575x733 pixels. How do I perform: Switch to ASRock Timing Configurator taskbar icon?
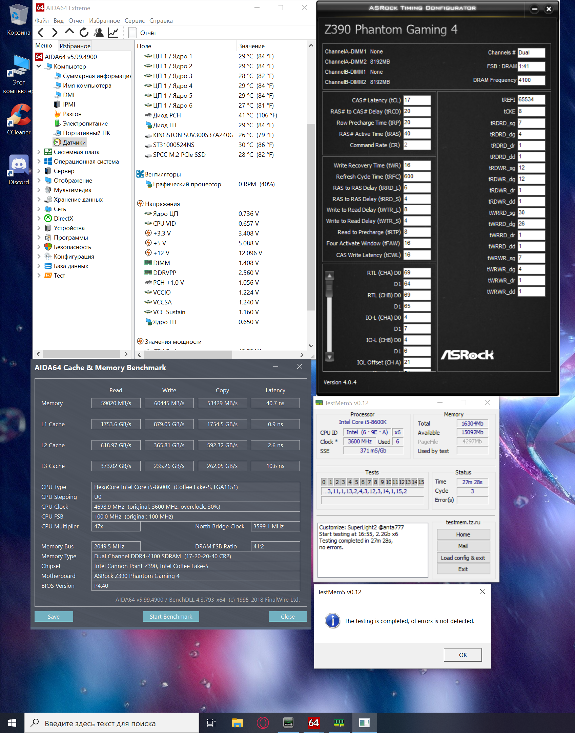tap(364, 723)
